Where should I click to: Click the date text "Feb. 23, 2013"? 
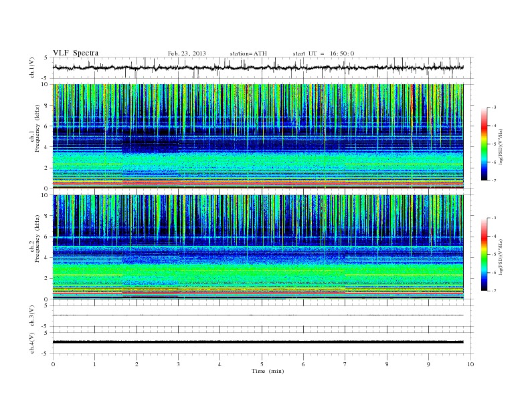[187, 53]
